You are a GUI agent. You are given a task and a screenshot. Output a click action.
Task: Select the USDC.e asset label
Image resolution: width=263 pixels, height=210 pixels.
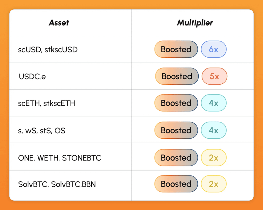click(32, 76)
